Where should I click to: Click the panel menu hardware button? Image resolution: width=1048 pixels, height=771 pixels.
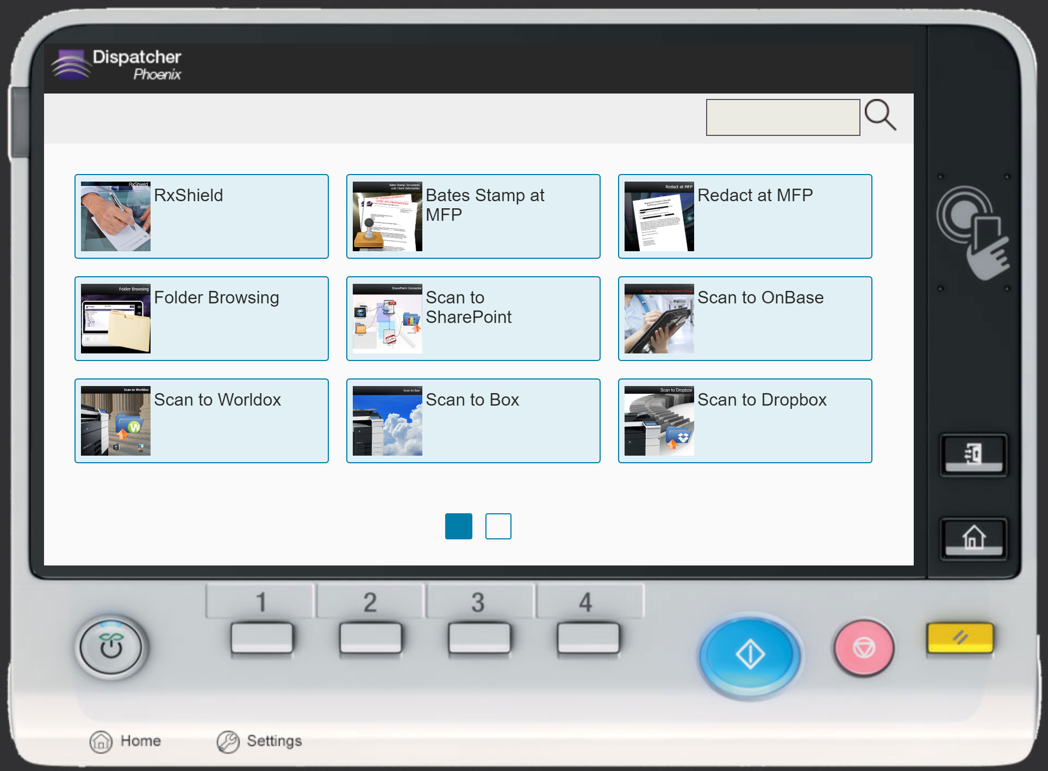(x=974, y=455)
